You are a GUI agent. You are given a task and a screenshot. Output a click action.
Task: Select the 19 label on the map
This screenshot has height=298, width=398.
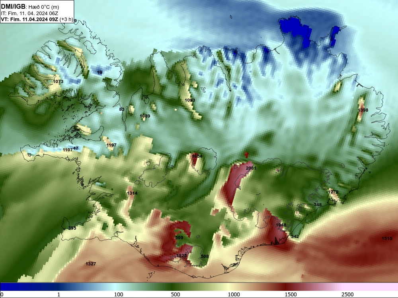tap(100, 72)
